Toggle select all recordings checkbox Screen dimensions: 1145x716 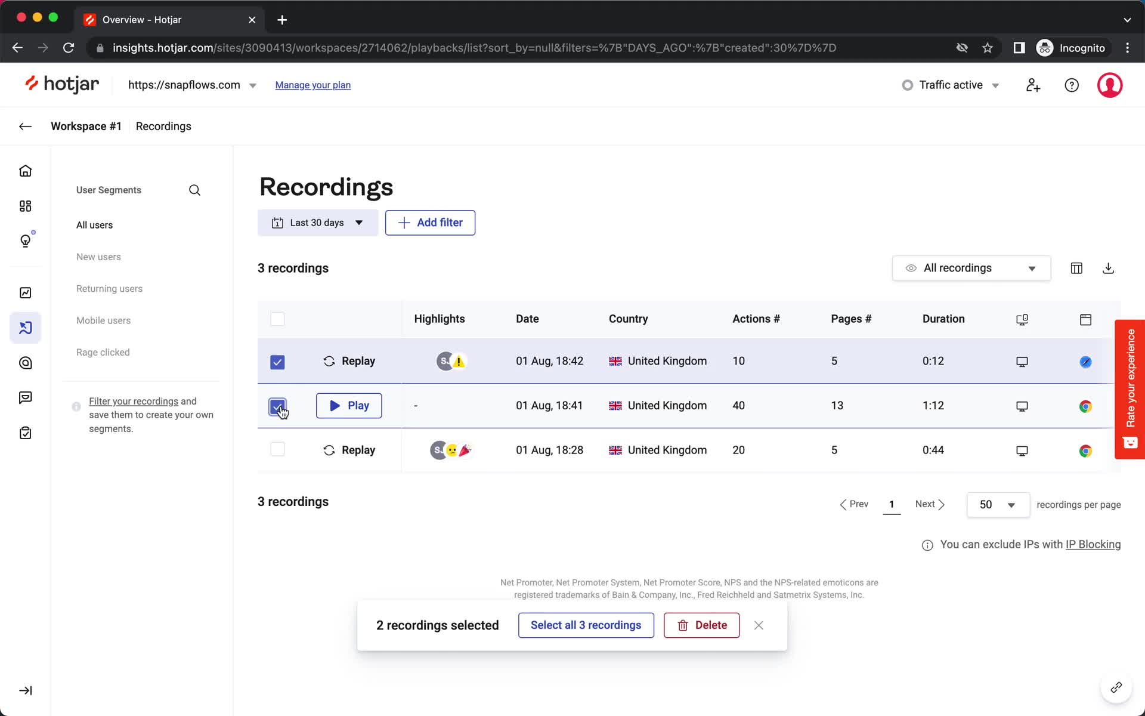pyautogui.click(x=278, y=319)
